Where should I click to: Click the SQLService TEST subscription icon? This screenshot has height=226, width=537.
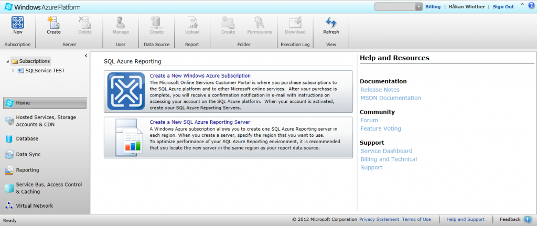21,71
